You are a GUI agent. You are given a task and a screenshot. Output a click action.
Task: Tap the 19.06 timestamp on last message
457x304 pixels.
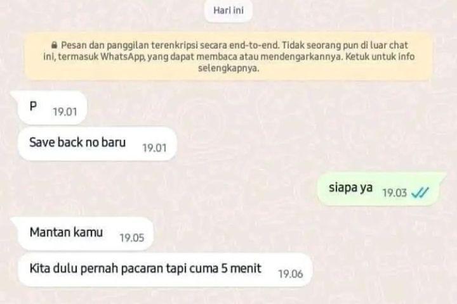point(291,274)
